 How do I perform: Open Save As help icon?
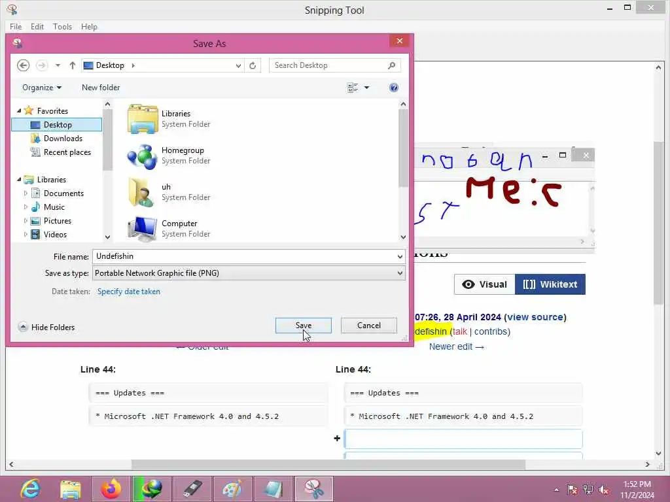click(x=393, y=88)
